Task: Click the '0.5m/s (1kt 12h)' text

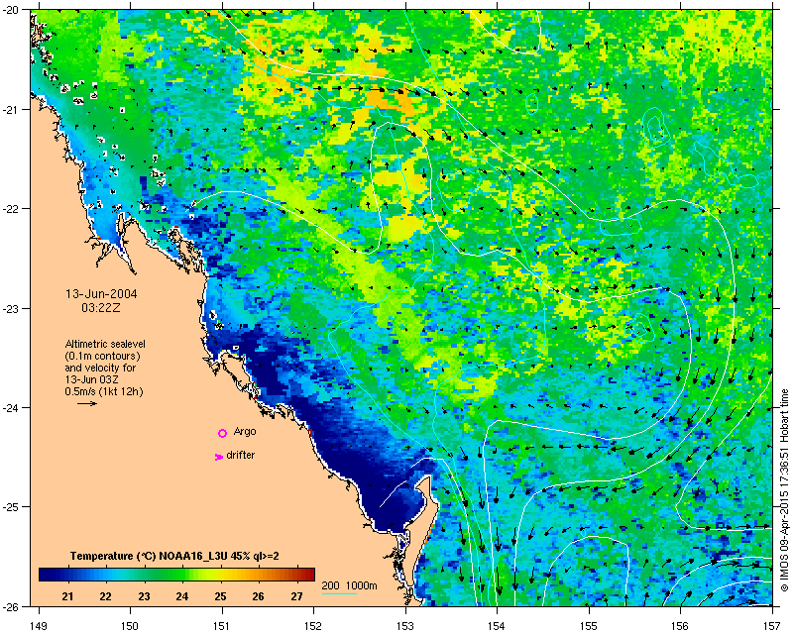Action: [x=104, y=392]
